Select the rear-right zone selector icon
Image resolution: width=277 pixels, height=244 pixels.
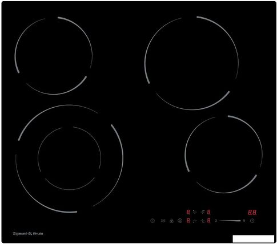click(202, 212)
